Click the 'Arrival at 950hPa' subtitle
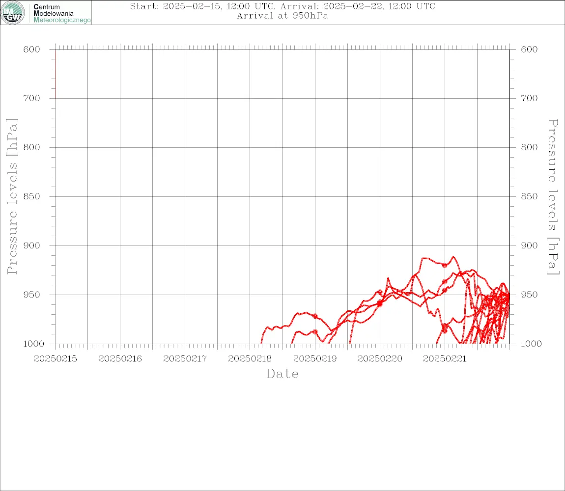Viewport: 565px width, 491px height. point(282,16)
